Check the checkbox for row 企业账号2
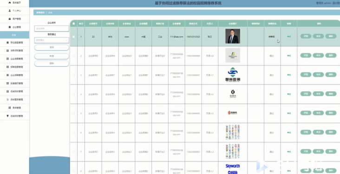Viewport: 340px width, 174px height. click(x=74, y=171)
